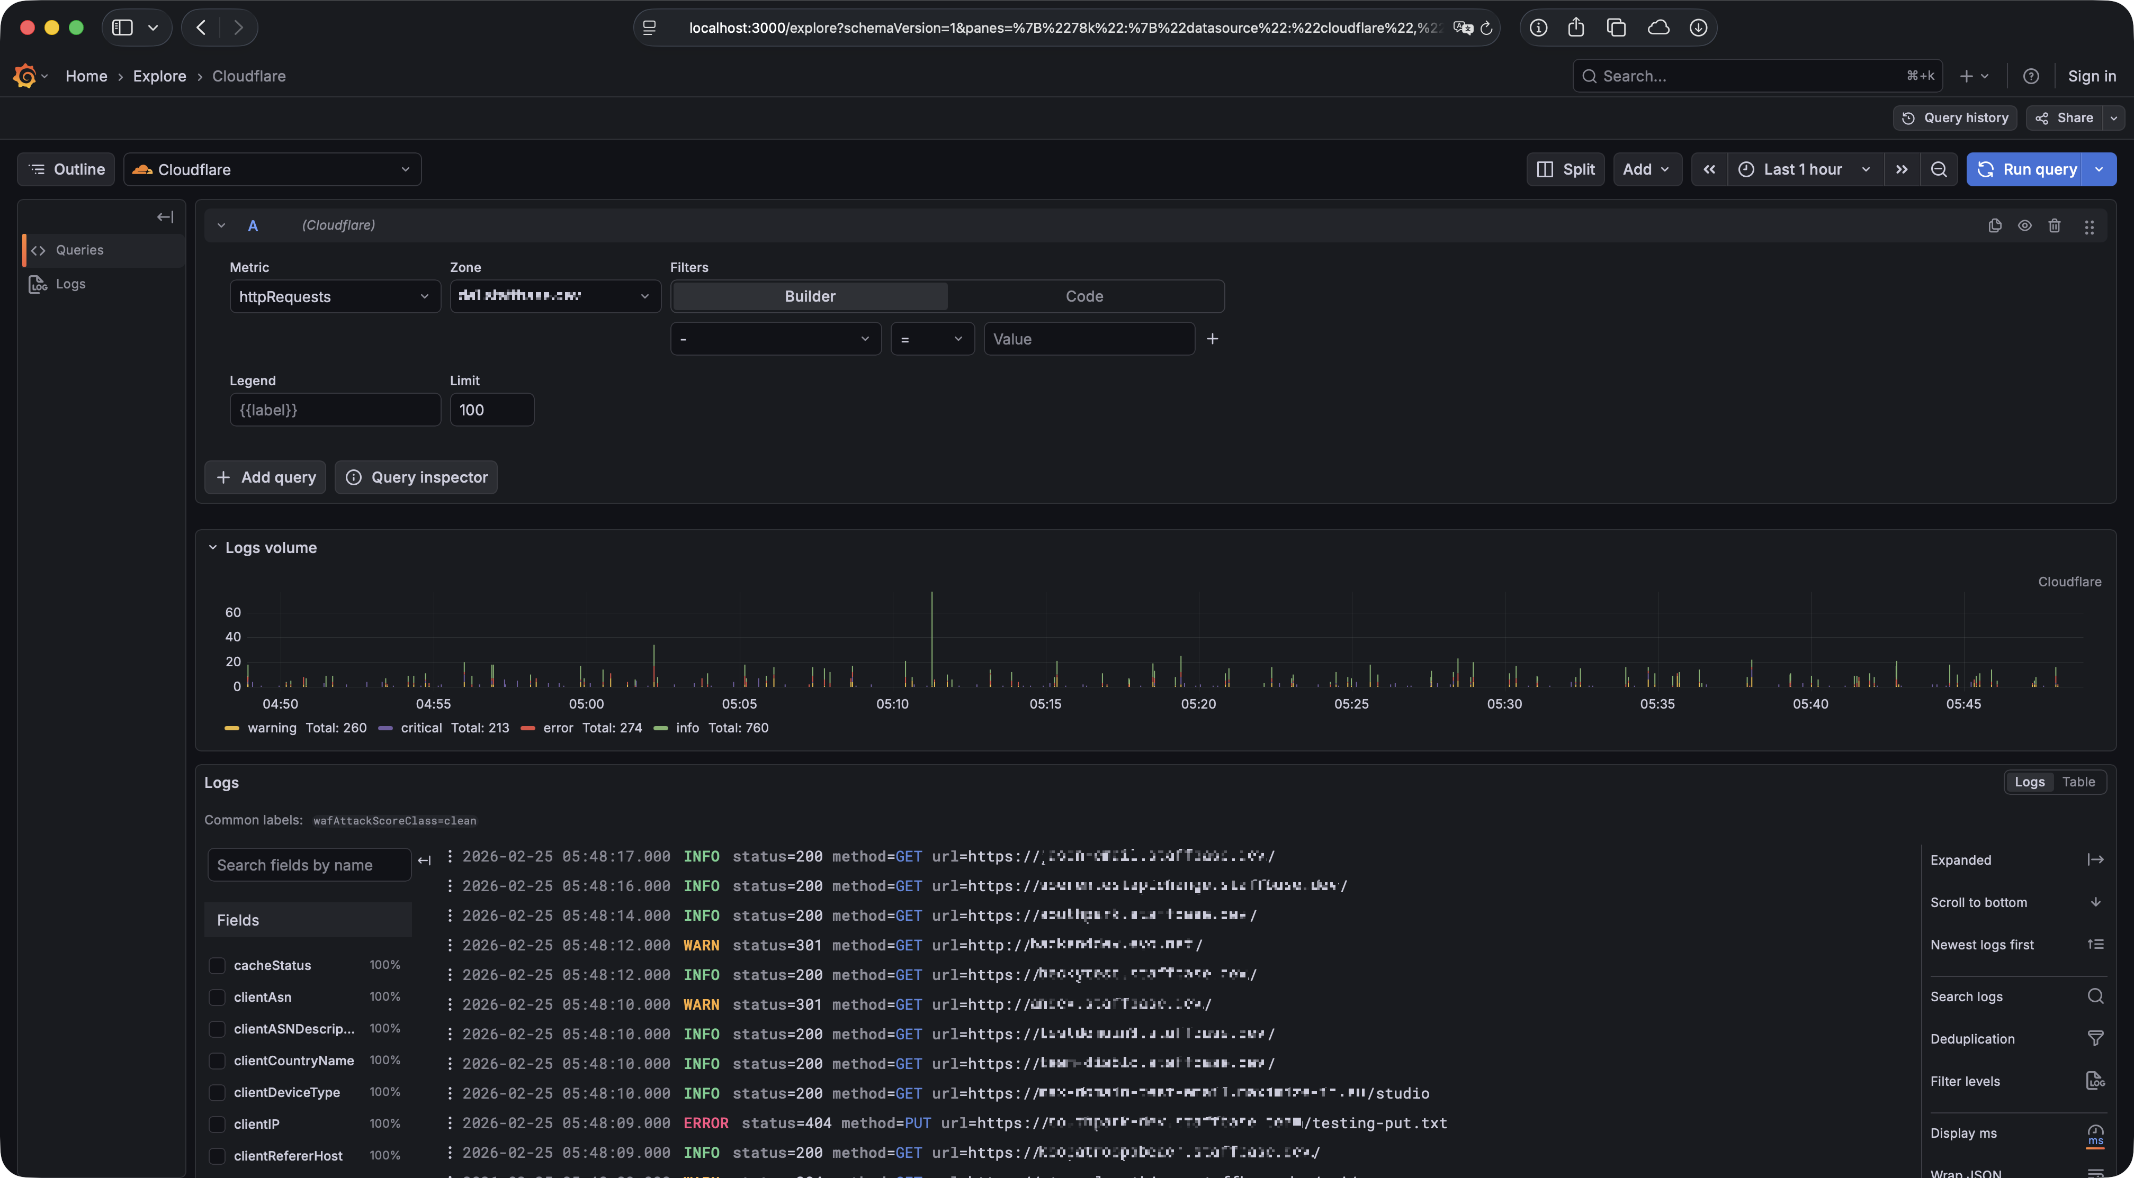Delete query A with the trash icon
Viewport: 2134px width, 1178px height.
[x=2055, y=225]
